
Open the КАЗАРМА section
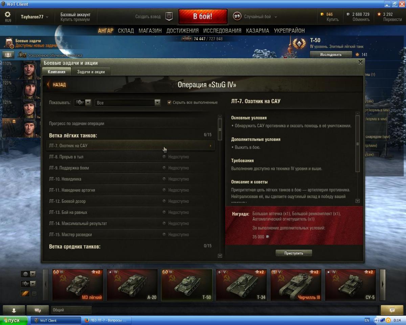(x=257, y=30)
